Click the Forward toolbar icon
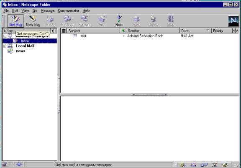 click(85, 21)
